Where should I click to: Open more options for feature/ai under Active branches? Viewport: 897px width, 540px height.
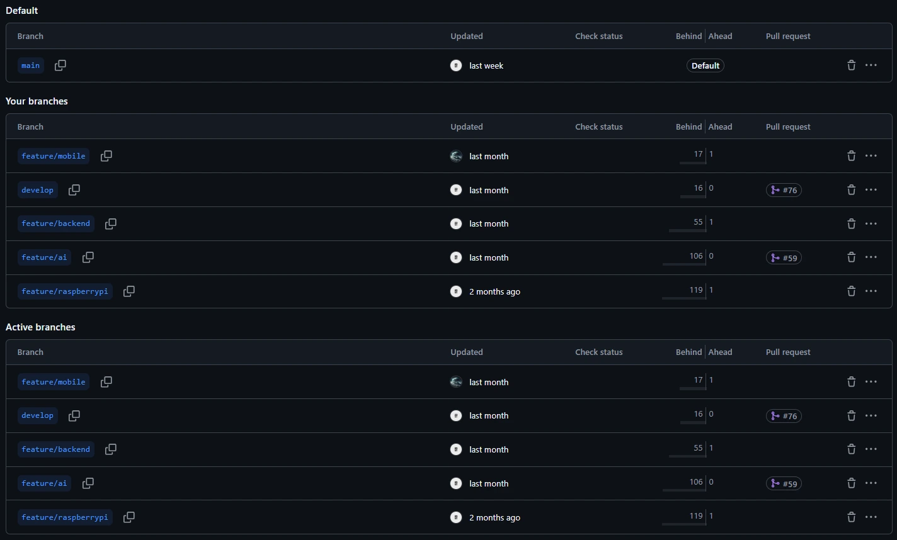(x=871, y=483)
